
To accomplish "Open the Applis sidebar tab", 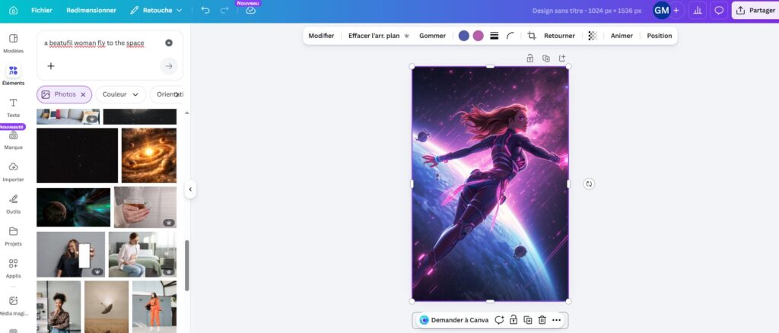I will point(14,268).
